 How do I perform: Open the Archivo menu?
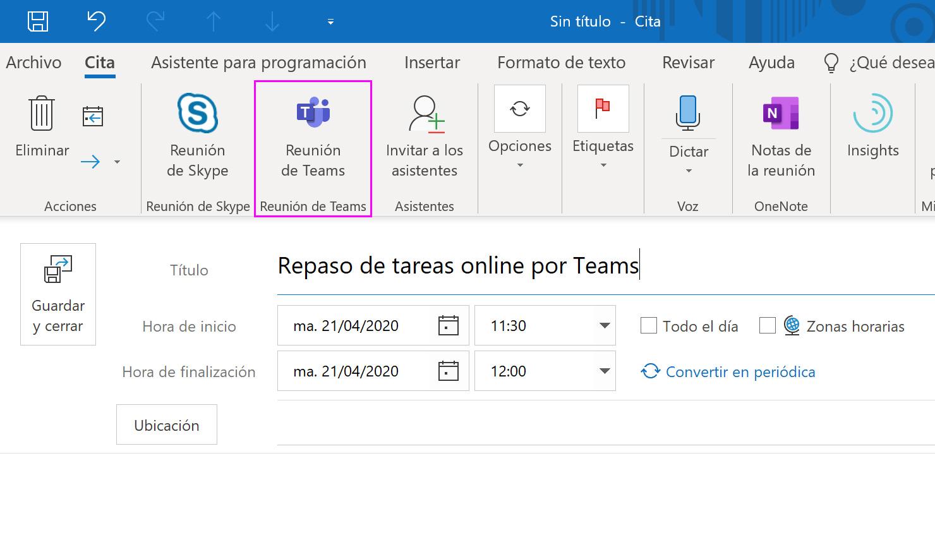pyautogui.click(x=34, y=63)
